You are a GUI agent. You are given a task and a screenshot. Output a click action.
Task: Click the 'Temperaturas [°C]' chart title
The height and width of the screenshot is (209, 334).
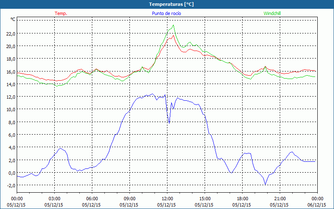171,4
